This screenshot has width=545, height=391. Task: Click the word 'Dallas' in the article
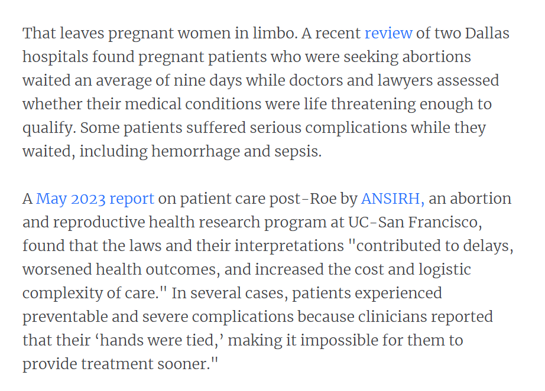pyautogui.click(x=487, y=33)
